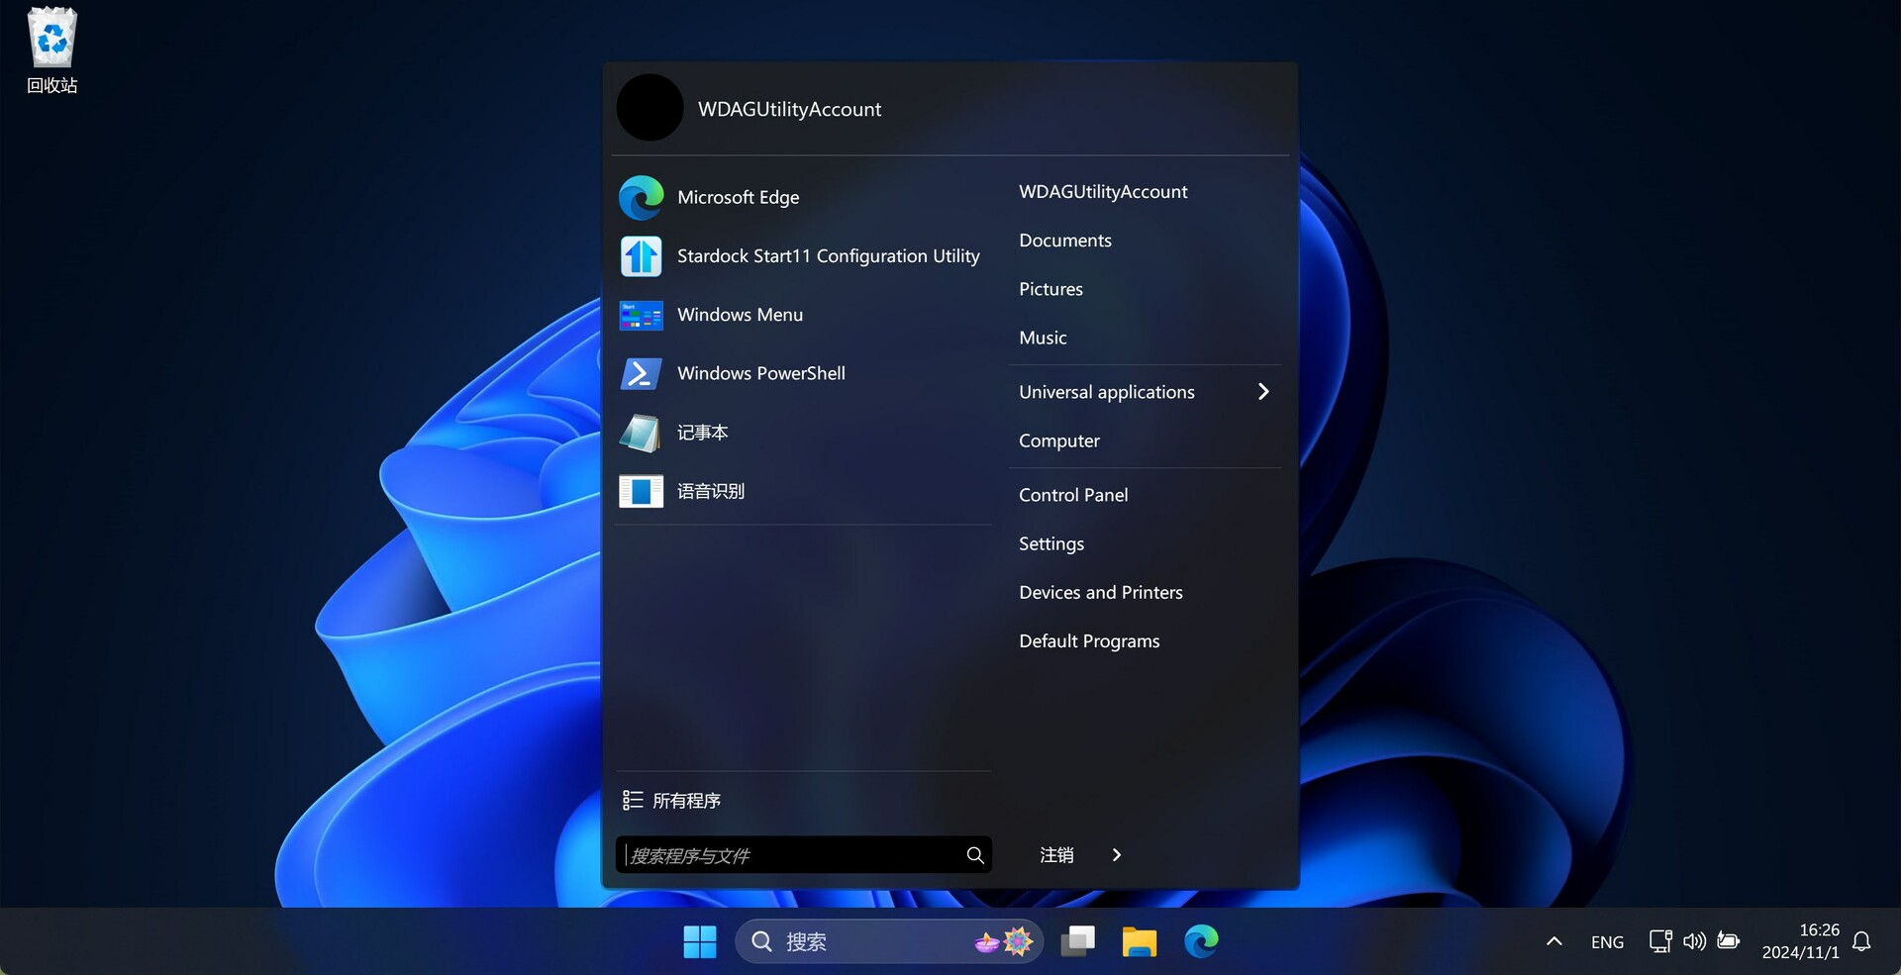Screen dimensions: 1901x975
Task: Open File Explorer from taskbar
Action: click(1139, 941)
